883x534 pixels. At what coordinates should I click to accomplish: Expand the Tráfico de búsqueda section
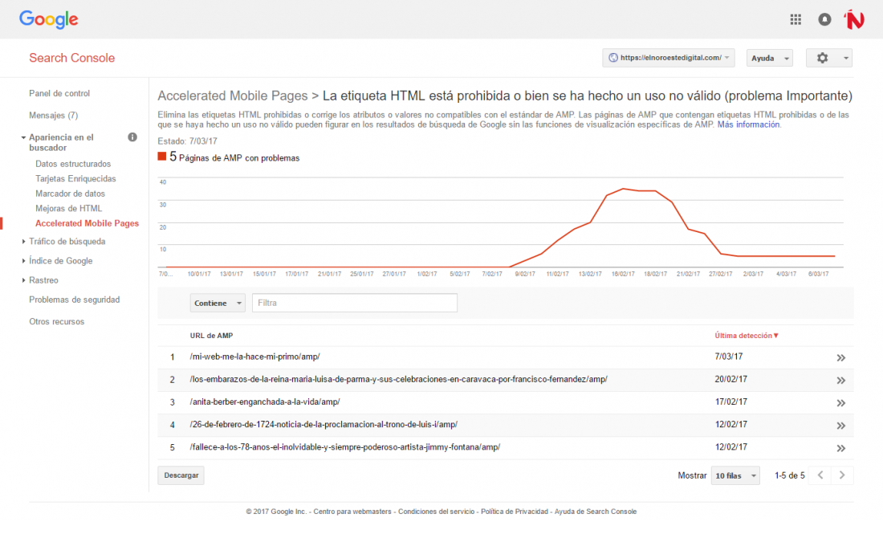point(23,242)
